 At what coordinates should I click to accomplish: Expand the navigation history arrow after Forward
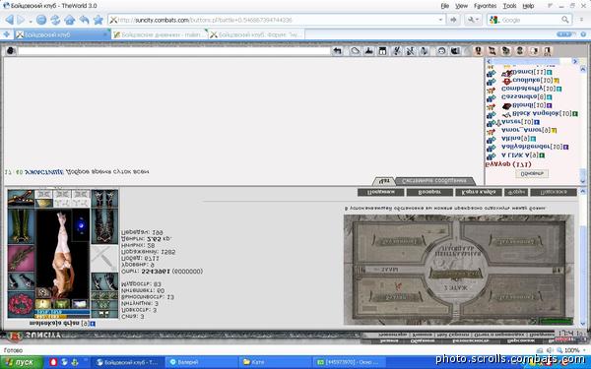31,21
